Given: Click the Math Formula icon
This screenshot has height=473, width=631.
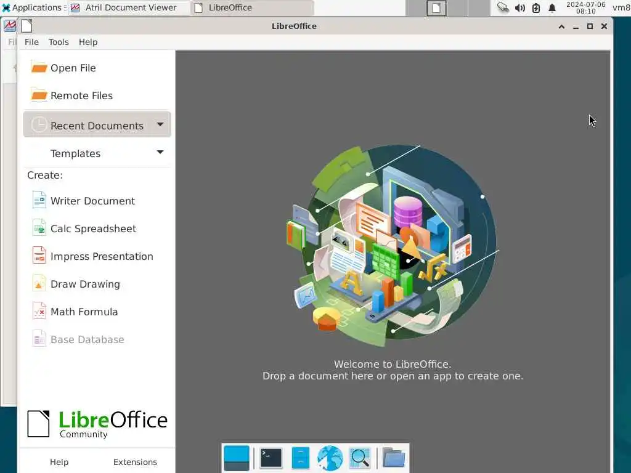Looking at the screenshot, I should [39, 311].
